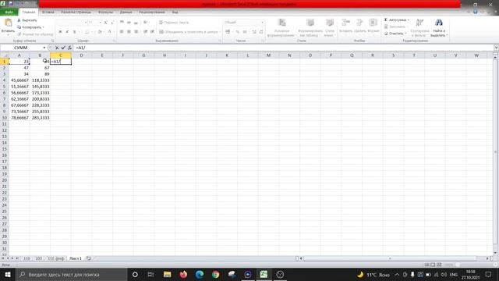Click the Insert cells (Вставить) icon
This screenshot has height=281, width=499.
coord(345,23)
